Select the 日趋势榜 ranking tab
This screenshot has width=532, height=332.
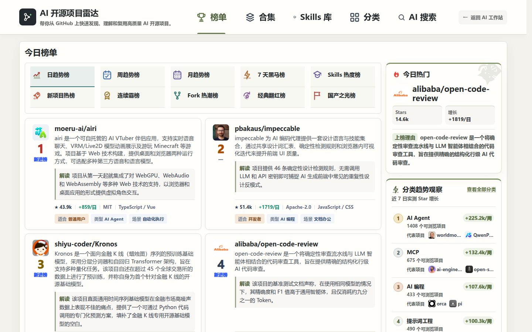62,76
